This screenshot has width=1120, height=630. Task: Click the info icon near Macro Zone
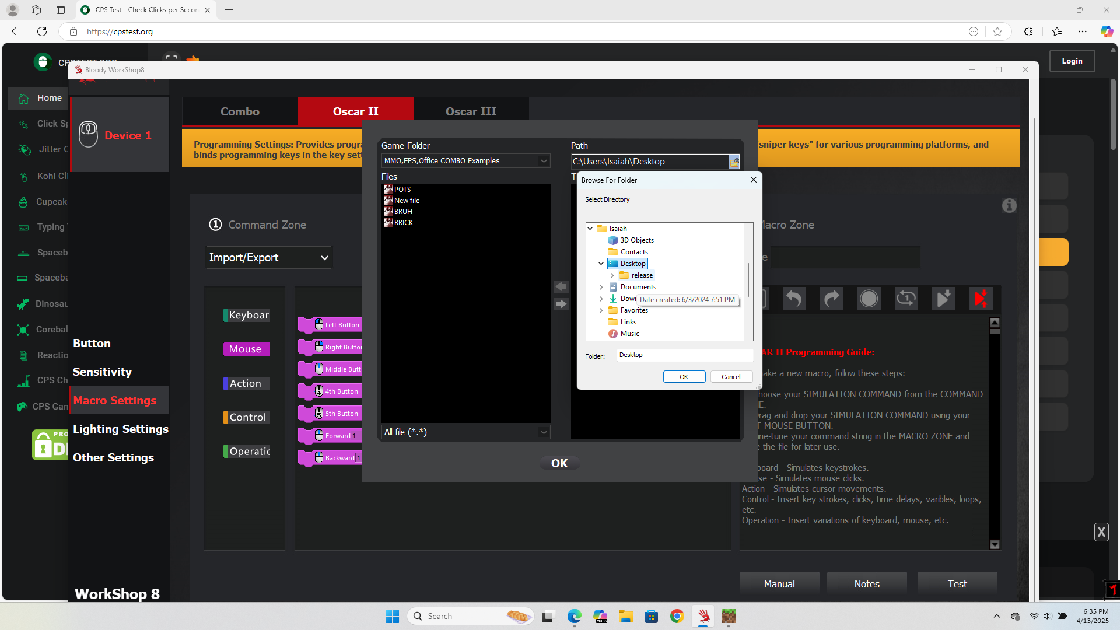(x=1009, y=205)
